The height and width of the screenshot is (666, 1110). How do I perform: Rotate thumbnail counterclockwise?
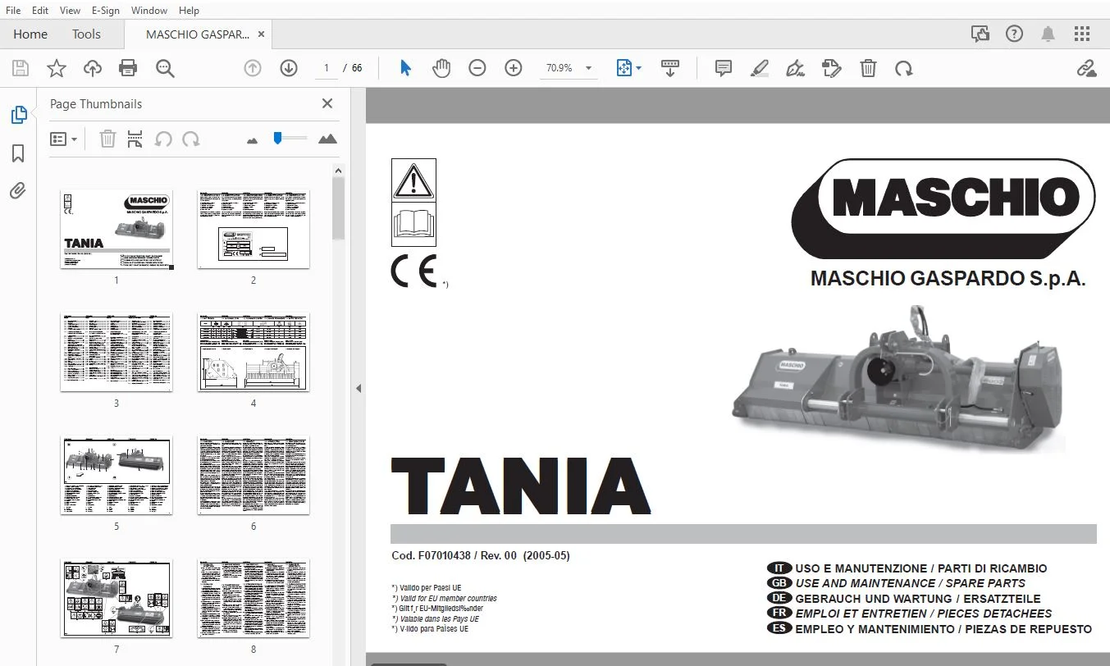point(163,139)
